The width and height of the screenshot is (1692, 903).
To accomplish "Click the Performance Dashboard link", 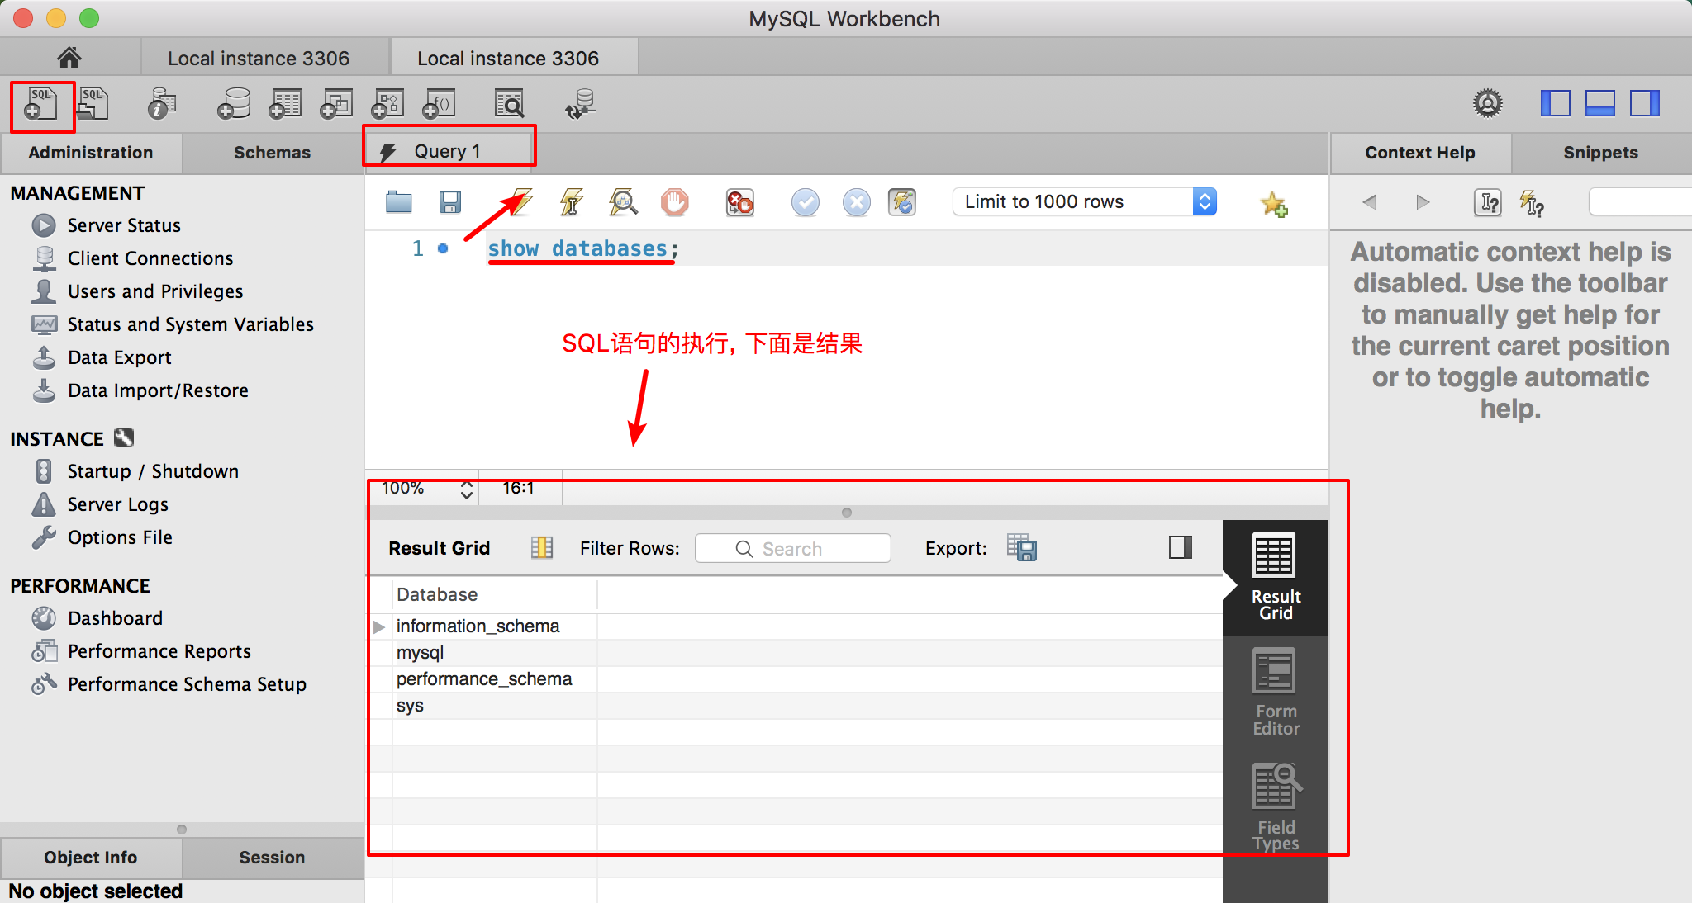I will pyautogui.click(x=114, y=615).
